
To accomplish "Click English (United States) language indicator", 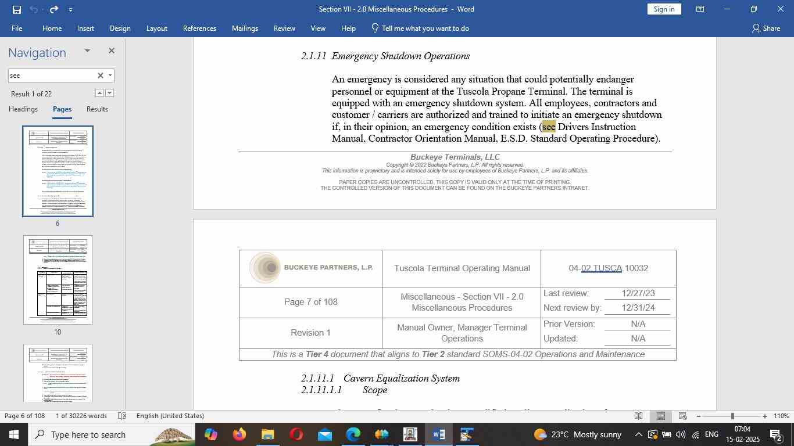I will pyautogui.click(x=170, y=416).
